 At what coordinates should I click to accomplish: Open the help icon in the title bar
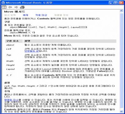pyautogui.click(x=3, y=2)
